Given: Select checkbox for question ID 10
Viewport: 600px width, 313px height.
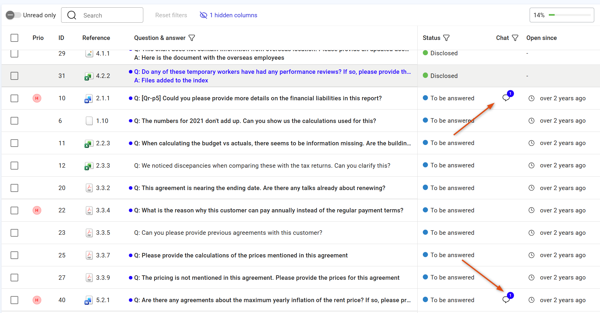Looking at the screenshot, I should [x=14, y=98].
